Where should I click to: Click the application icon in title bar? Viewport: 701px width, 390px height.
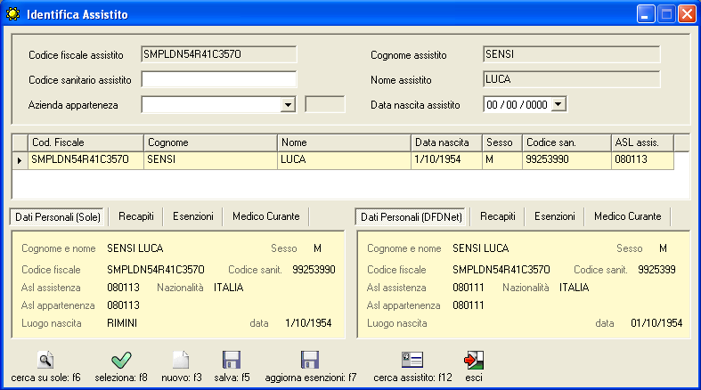pyautogui.click(x=12, y=14)
